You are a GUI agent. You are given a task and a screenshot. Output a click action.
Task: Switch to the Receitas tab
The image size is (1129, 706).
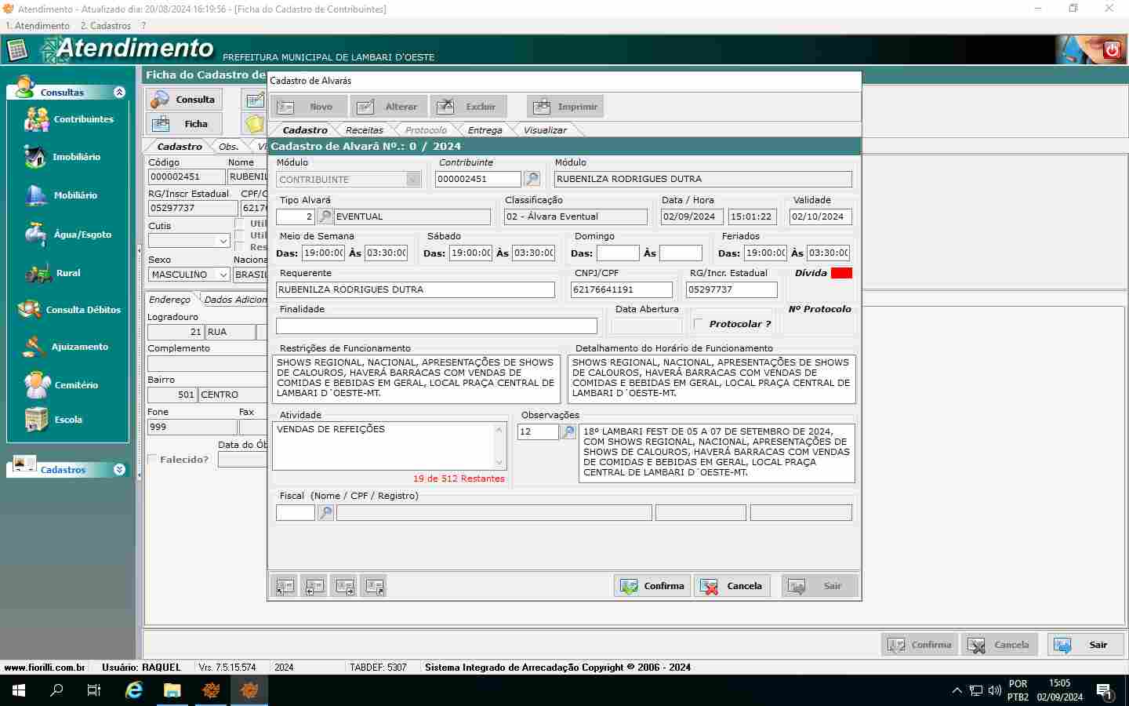coord(364,130)
